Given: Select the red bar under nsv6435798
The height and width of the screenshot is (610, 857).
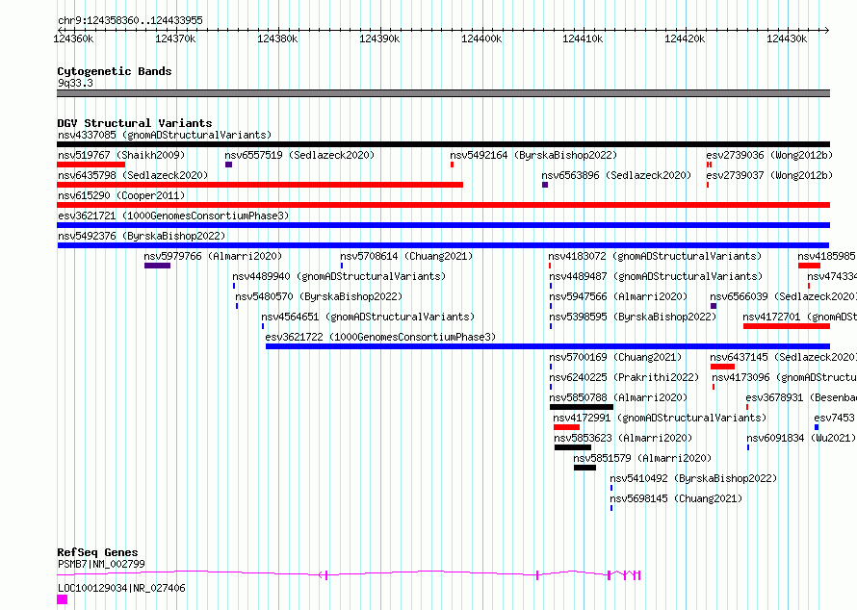Looking at the screenshot, I should coord(260,185).
